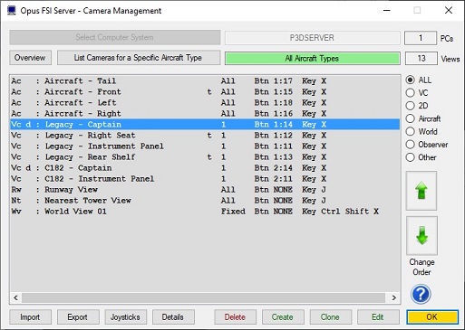Select the Legacy - Instrument Panel row
This screenshot has height=330, width=465.
[x=205, y=146]
